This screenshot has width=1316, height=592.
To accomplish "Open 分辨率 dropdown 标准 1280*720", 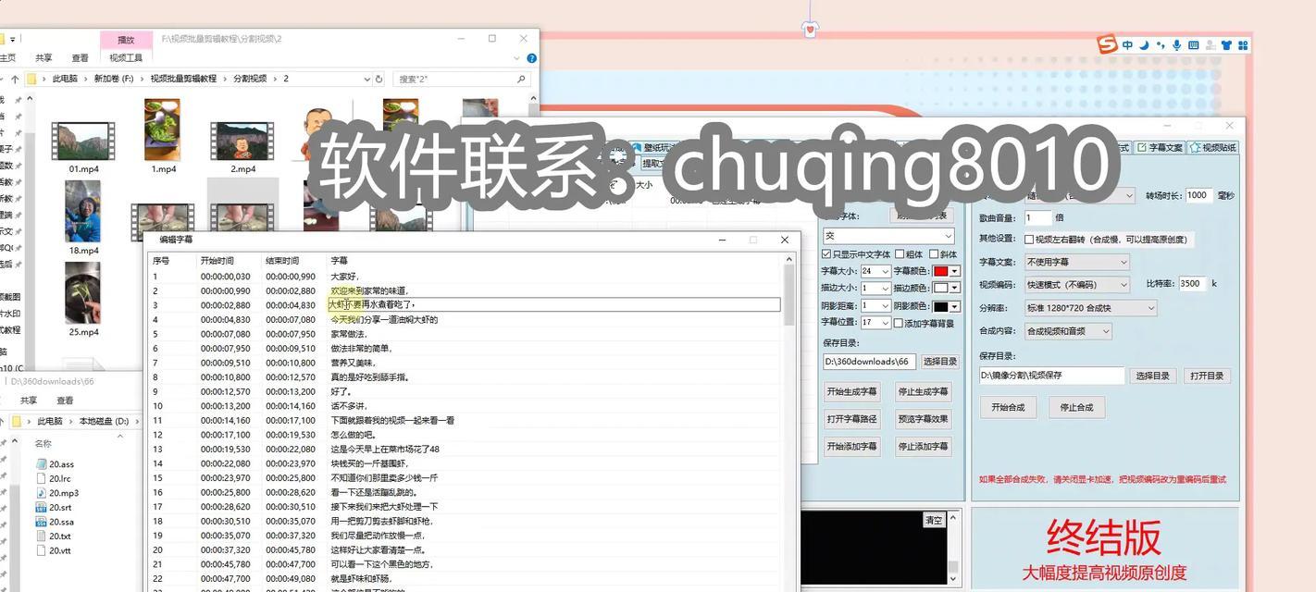I will (1090, 308).
